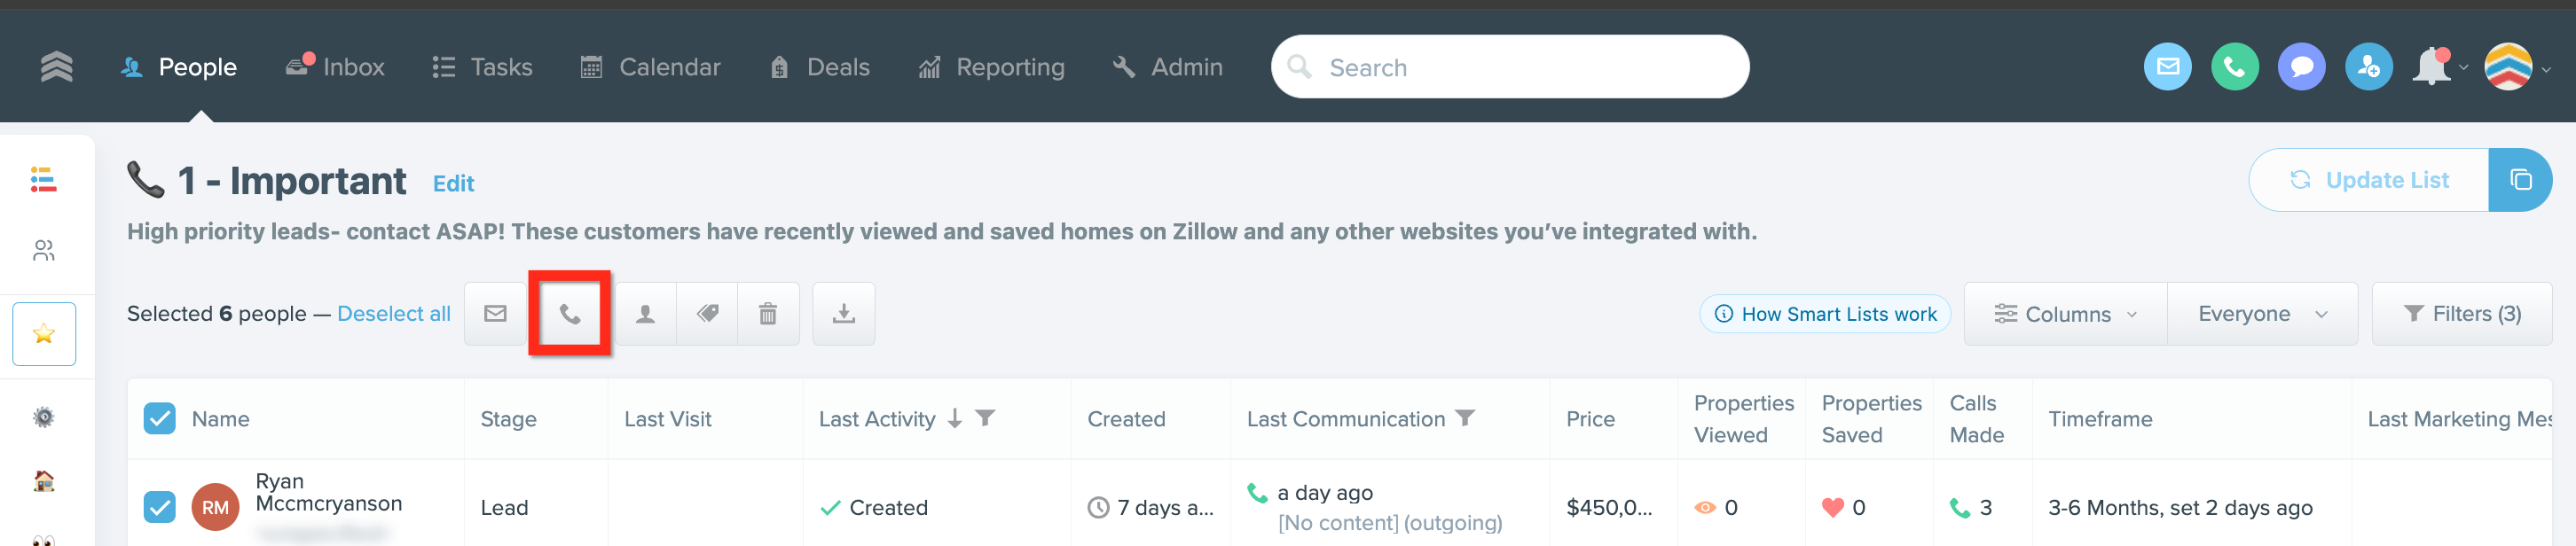The width and height of the screenshot is (2576, 546).
Task: Open the Deals tab
Action: (820, 67)
